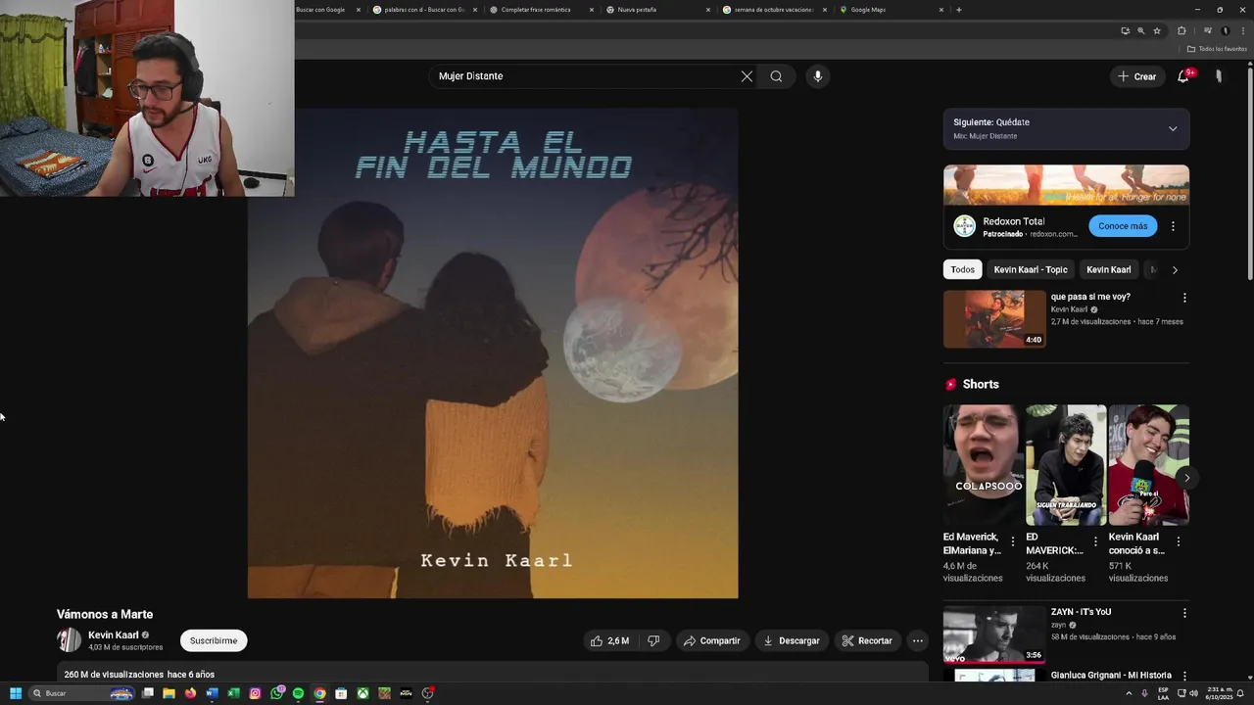Switch to the palabras con d tab
Screen dimensions: 1254x705
click(x=425, y=10)
